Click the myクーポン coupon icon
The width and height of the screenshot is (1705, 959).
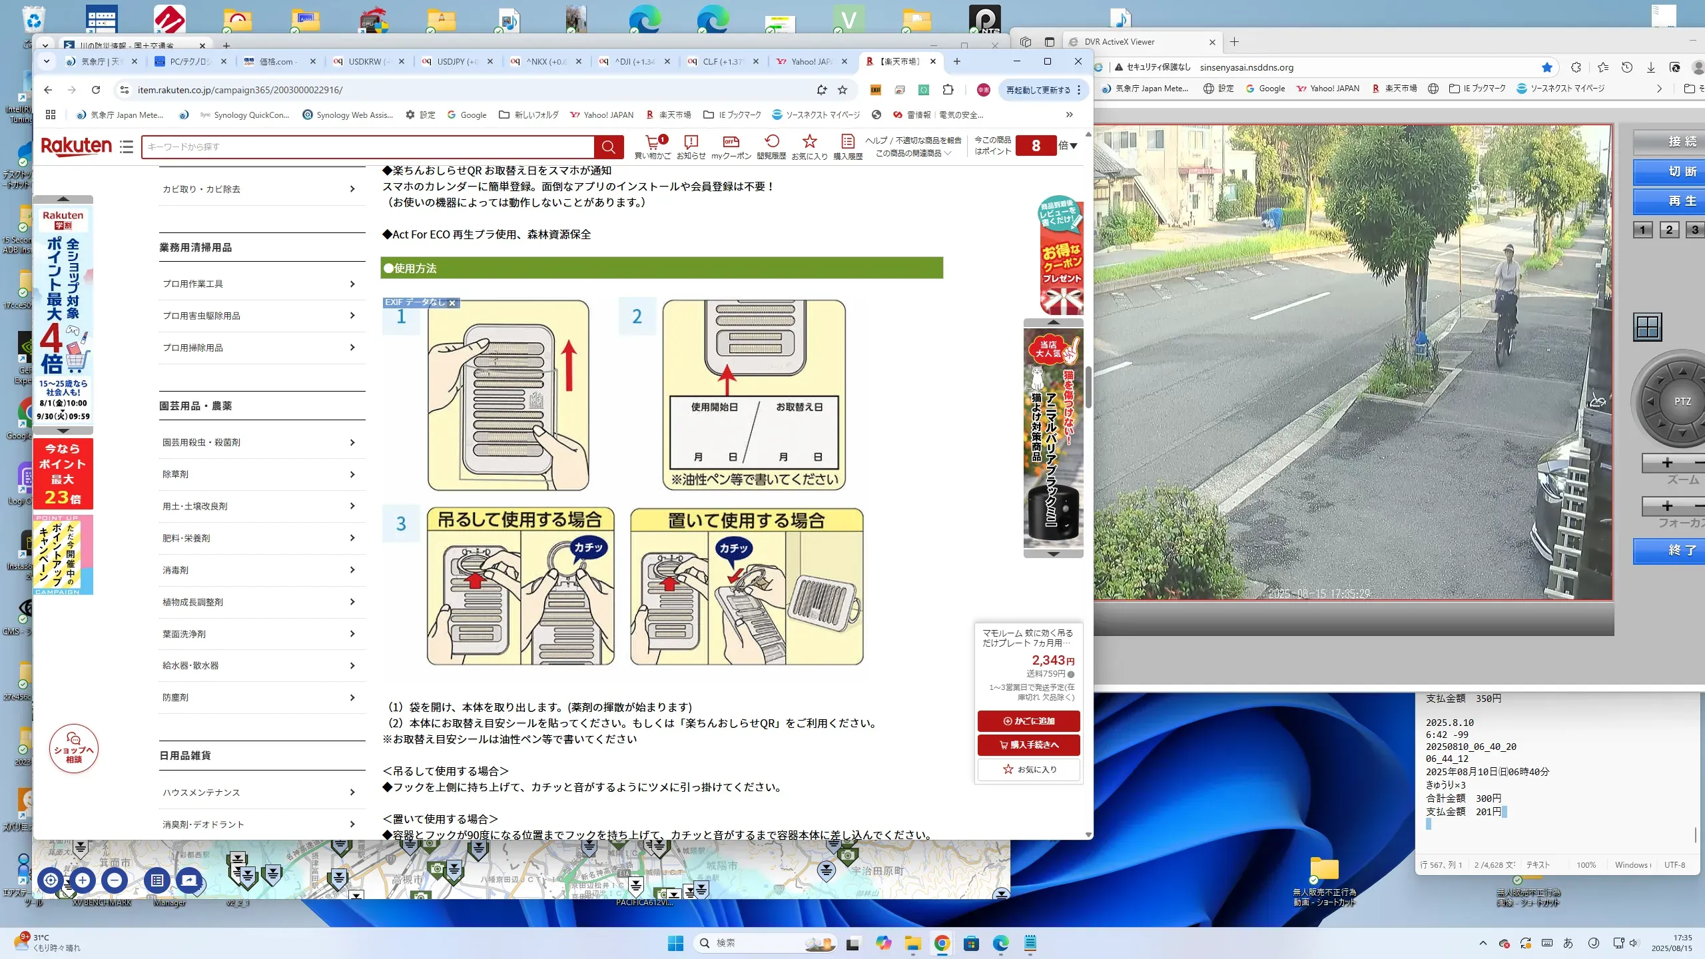point(731,142)
